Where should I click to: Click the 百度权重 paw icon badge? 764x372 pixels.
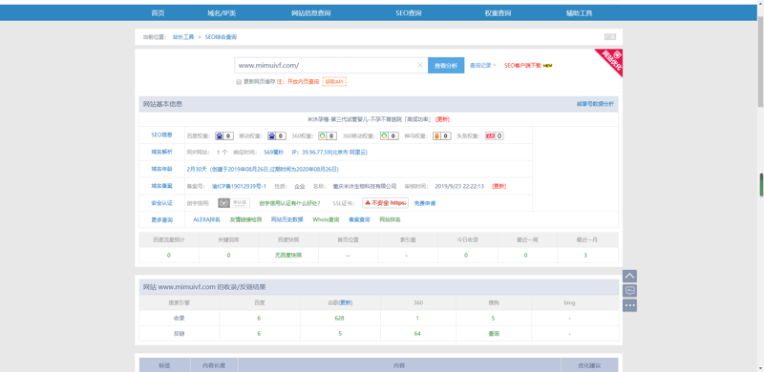[224, 135]
